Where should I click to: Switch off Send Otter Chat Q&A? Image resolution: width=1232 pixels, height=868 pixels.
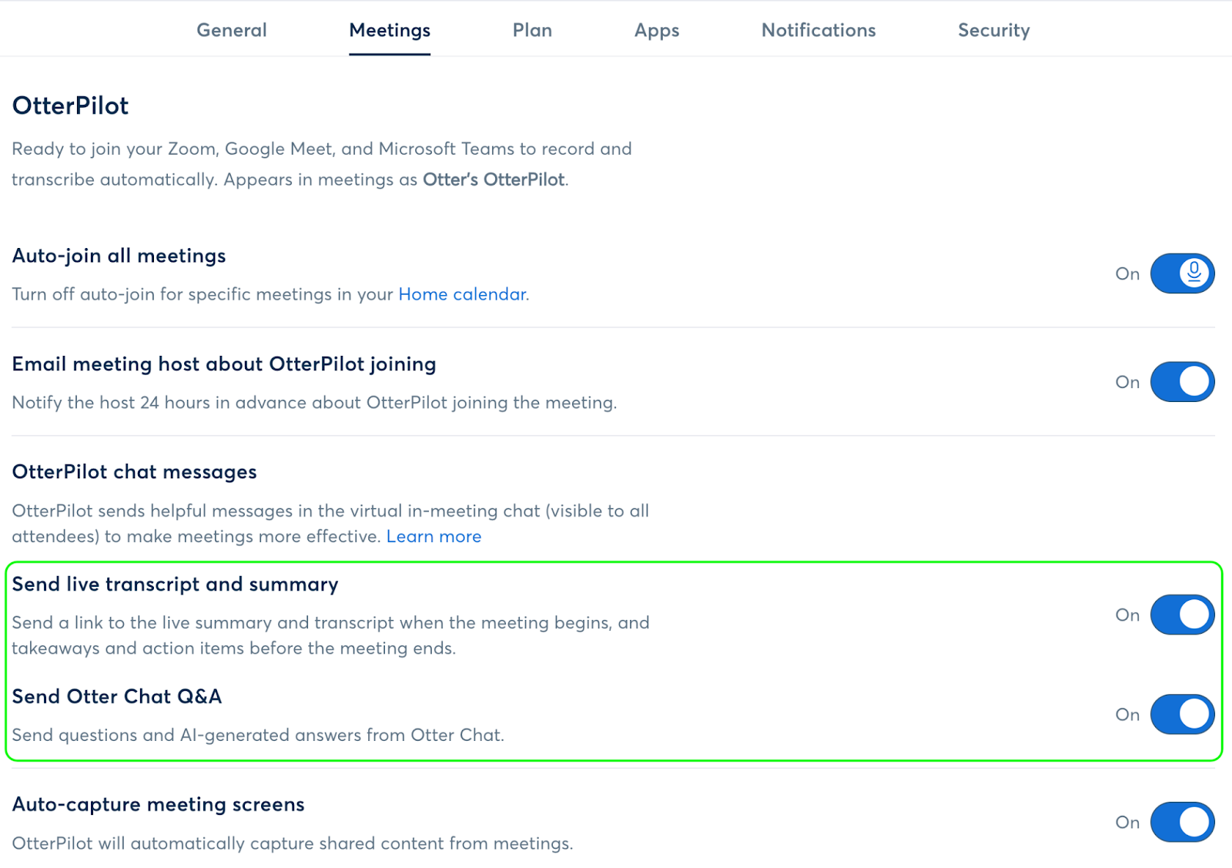pos(1182,715)
